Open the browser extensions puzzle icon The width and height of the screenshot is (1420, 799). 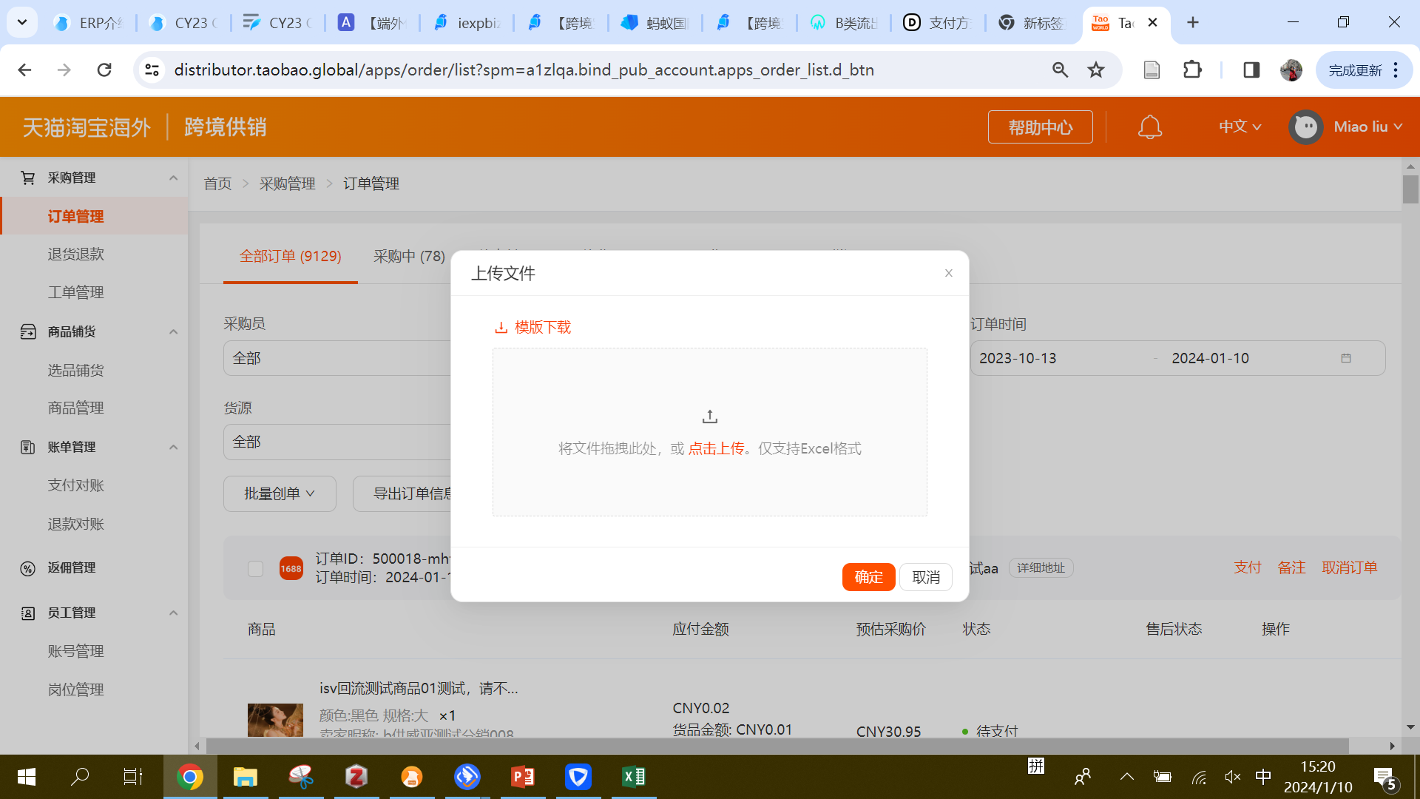[1192, 70]
